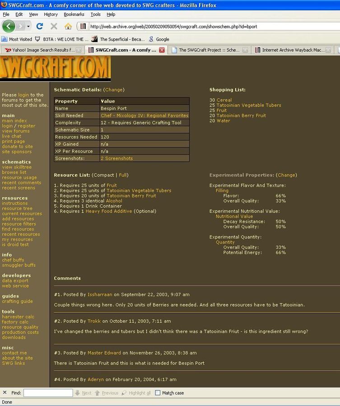
Task: Go to the Home page icon
Action: pos(68,26)
